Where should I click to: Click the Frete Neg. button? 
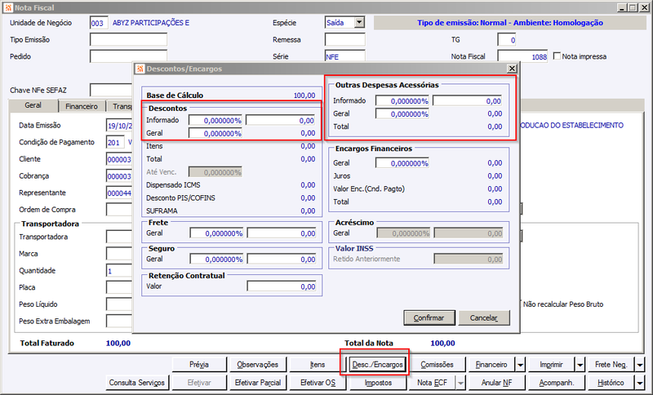coord(611,365)
